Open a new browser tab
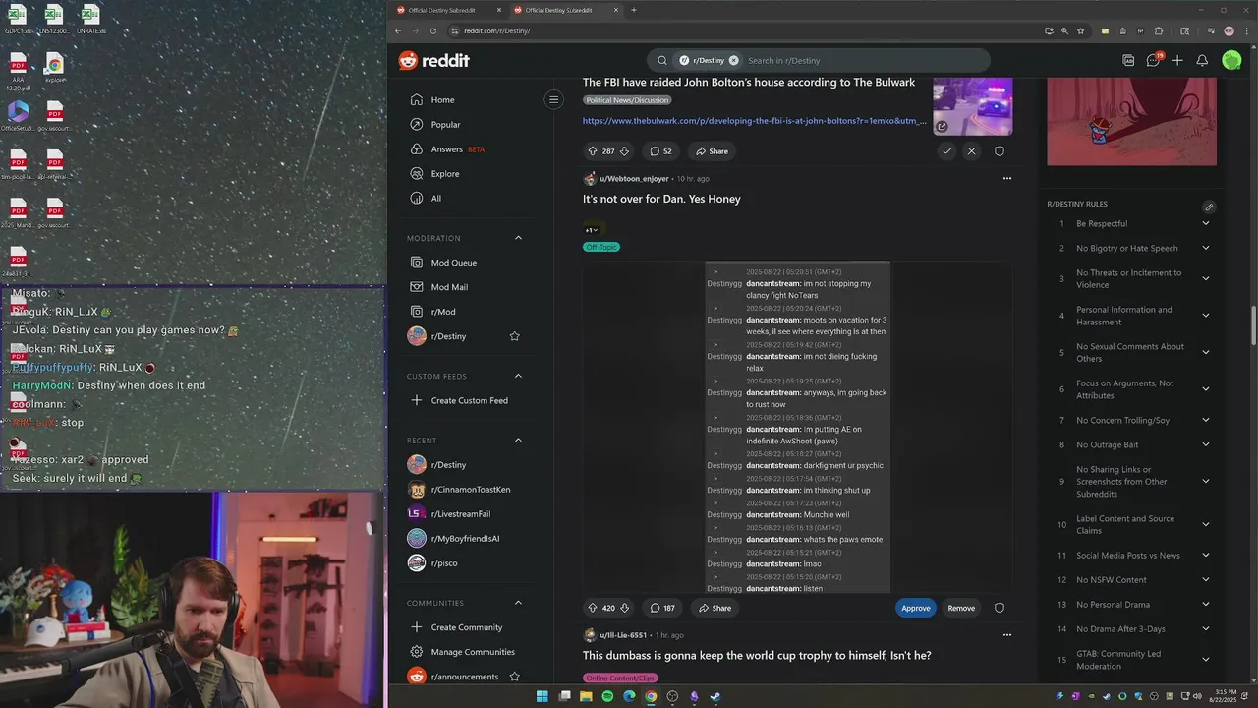Image resolution: width=1258 pixels, height=708 pixels. pyautogui.click(x=634, y=10)
